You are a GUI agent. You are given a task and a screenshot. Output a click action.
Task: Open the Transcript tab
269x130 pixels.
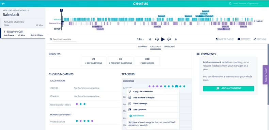(x=169, y=47)
